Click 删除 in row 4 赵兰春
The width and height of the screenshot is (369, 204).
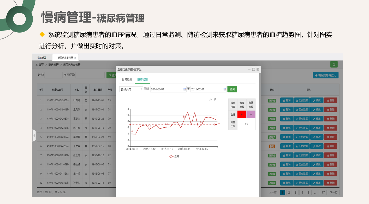[x=331, y=128]
